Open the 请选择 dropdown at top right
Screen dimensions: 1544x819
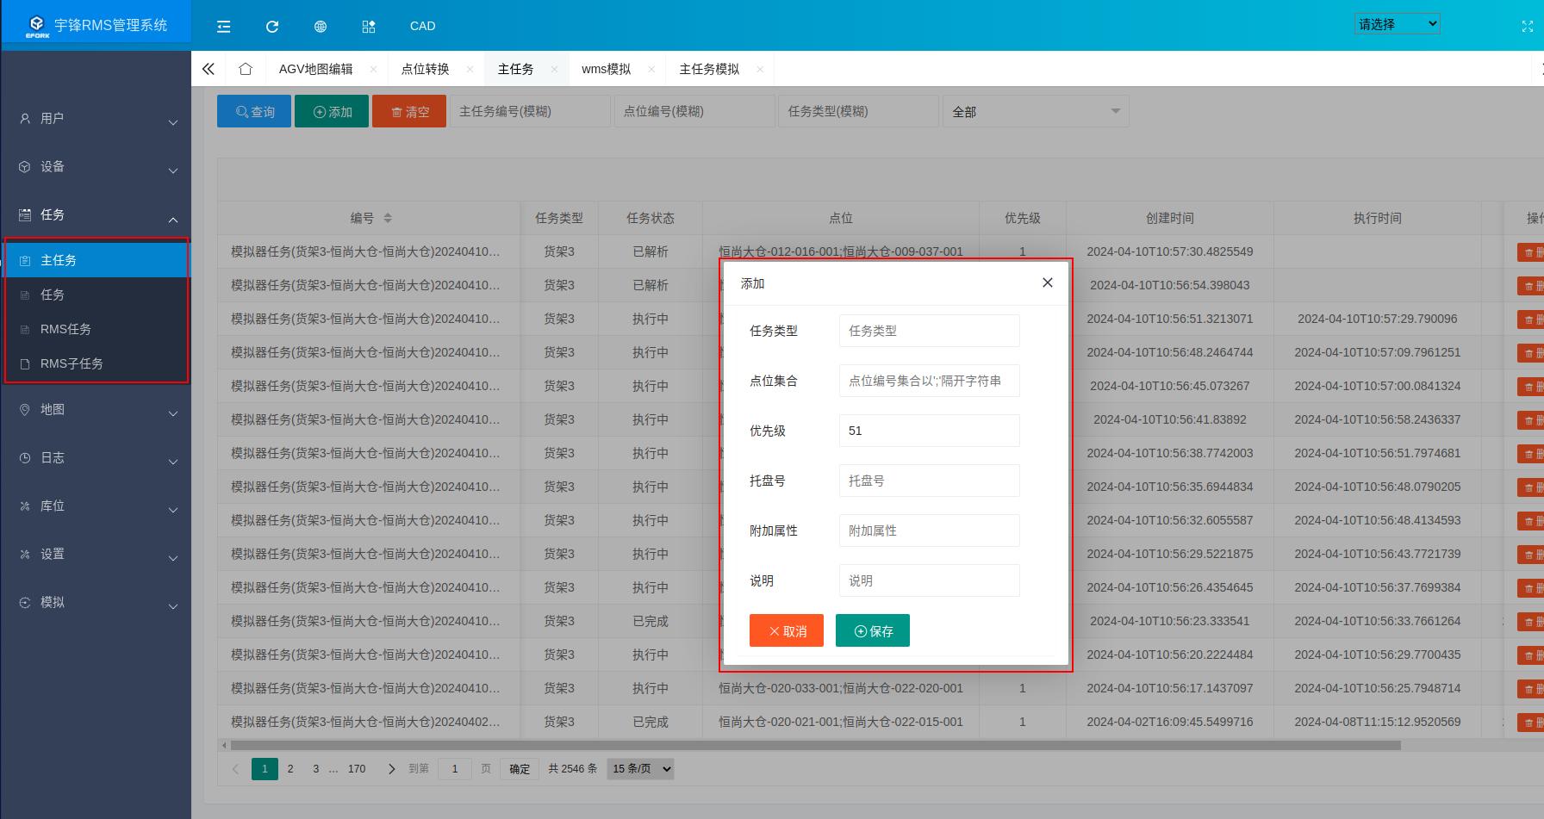[1397, 23]
